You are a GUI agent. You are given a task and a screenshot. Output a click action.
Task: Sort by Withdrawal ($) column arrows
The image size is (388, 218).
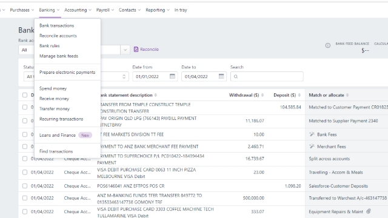point(263,95)
